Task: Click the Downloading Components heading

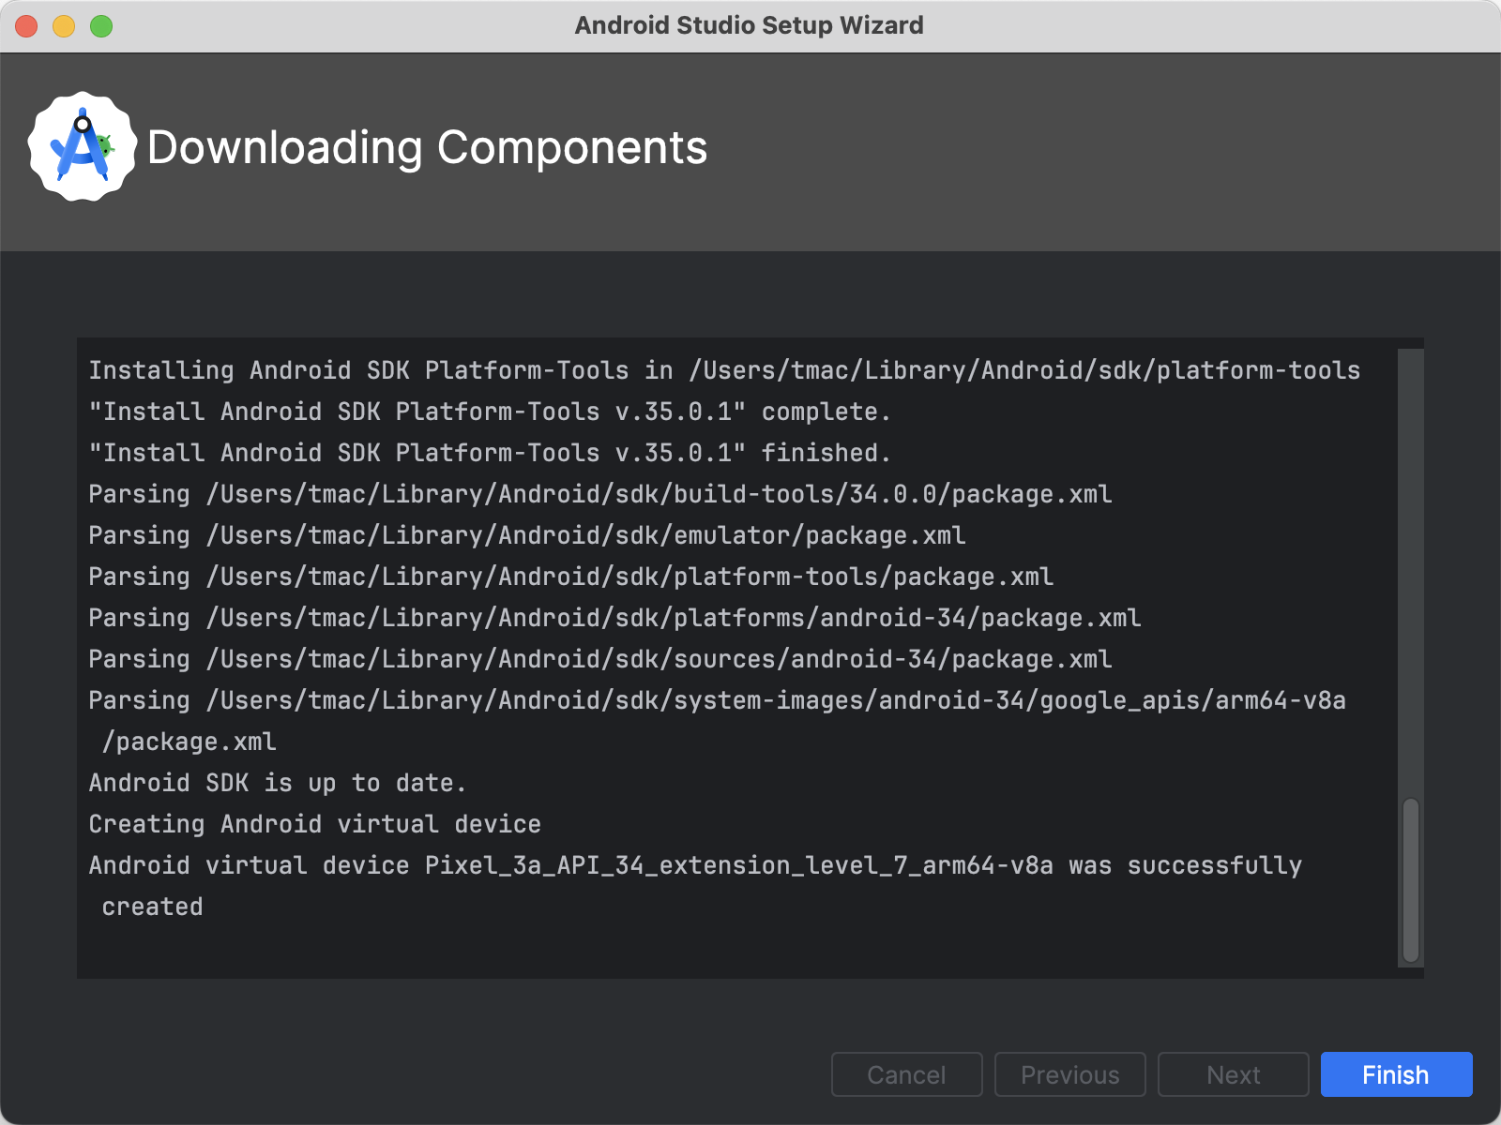Action: click(428, 148)
